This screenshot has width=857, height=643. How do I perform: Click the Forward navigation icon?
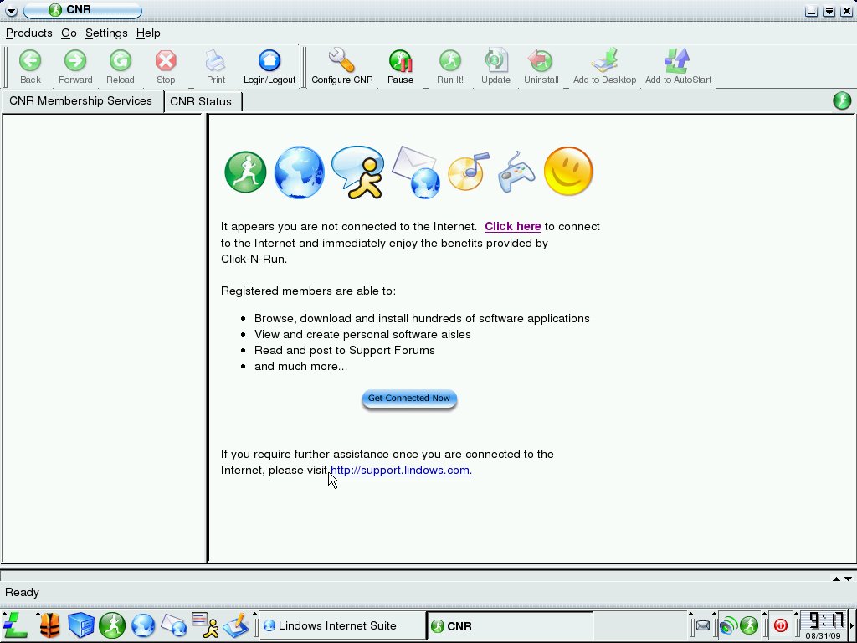tap(75, 67)
